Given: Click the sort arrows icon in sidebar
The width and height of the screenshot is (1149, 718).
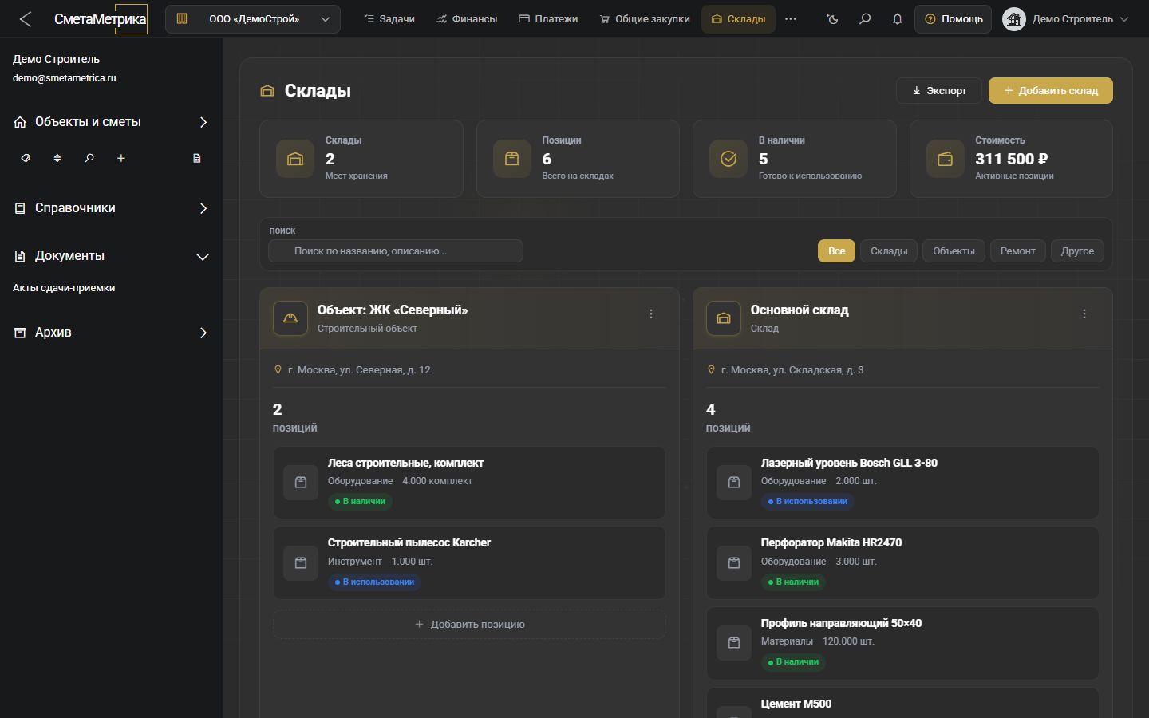Looking at the screenshot, I should point(57,158).
